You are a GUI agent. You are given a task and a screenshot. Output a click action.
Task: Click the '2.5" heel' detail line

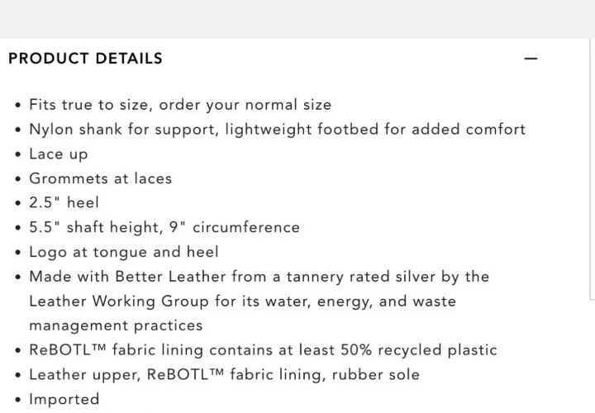(64, 202)
